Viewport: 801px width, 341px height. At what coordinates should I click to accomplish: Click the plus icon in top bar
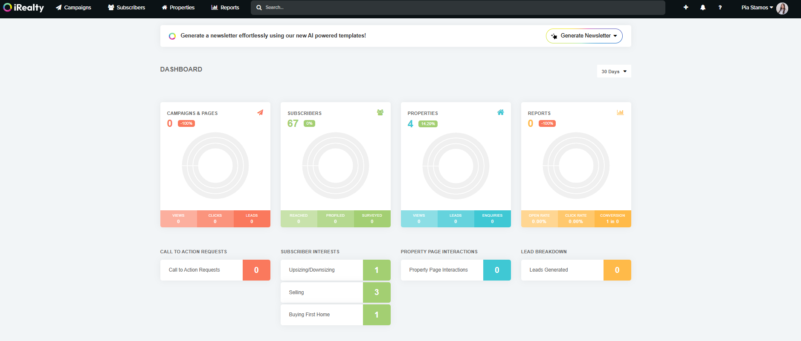(x=686, y=7)
